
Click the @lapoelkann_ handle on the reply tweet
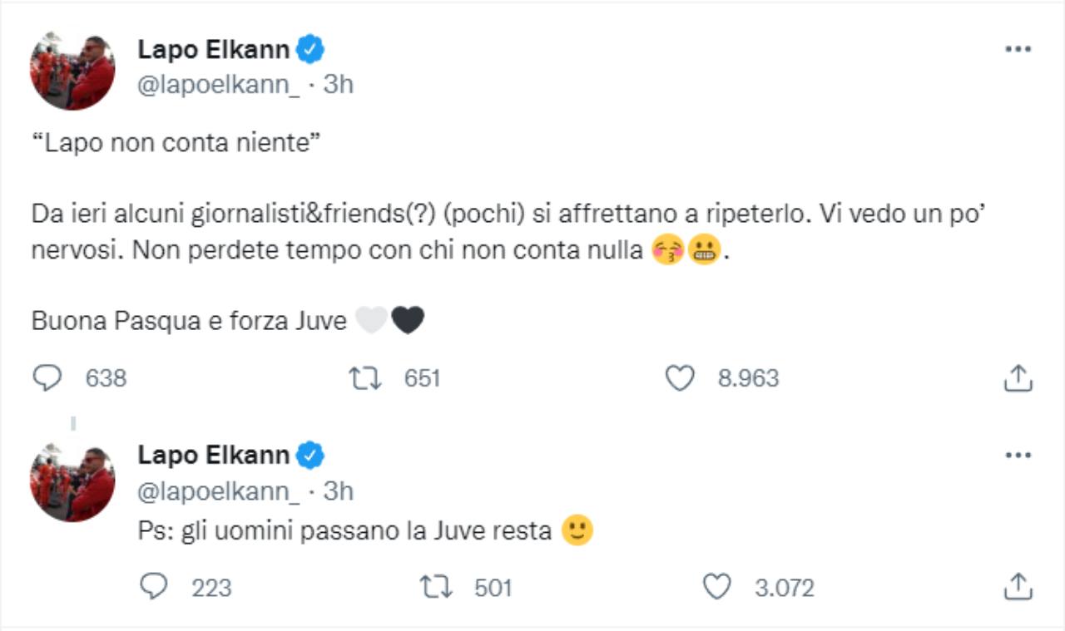[x=218, y=491]
